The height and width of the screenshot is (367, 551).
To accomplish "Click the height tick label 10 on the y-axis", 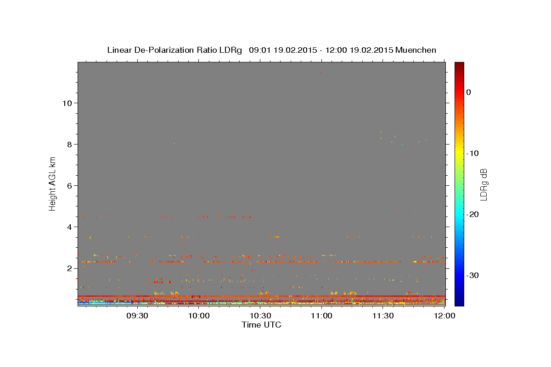I will tap(68, 103).
